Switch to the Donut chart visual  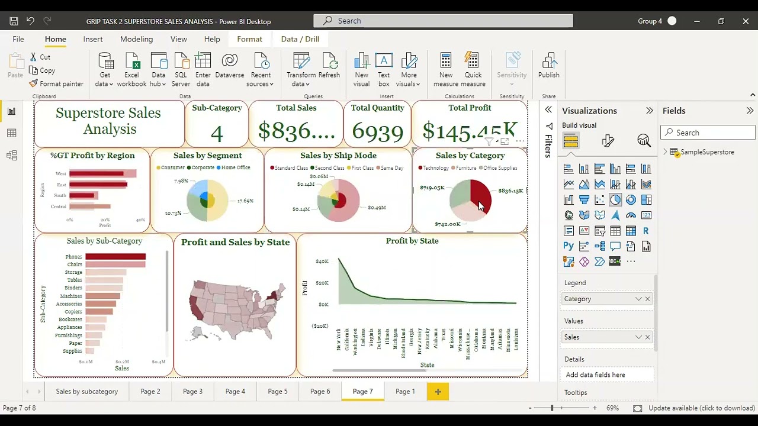631,200
